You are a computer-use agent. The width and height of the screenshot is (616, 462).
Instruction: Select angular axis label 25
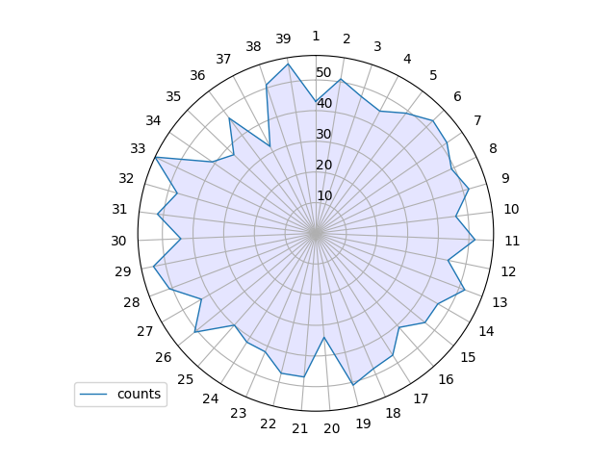tap(186, 379)
